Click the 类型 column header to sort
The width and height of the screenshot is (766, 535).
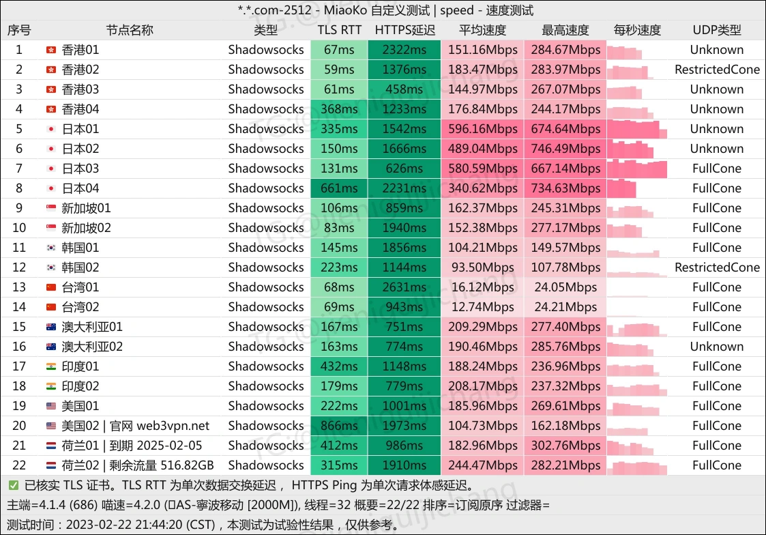266,29
